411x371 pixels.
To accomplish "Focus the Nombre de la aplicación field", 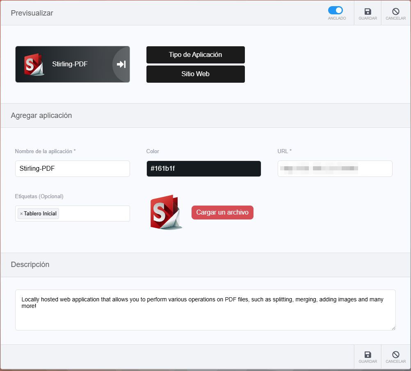I will [72, 169].
